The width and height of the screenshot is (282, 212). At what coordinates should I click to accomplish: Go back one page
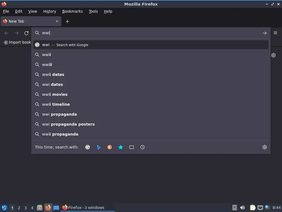[x=7, y=33]
